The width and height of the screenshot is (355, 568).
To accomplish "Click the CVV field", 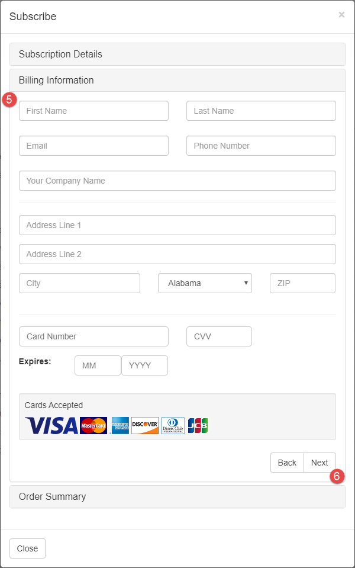I will [219, 336].
